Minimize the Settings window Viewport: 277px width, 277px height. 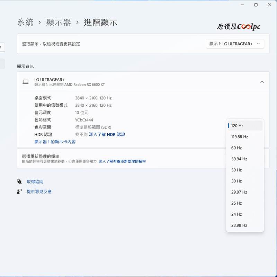(242, 5)
